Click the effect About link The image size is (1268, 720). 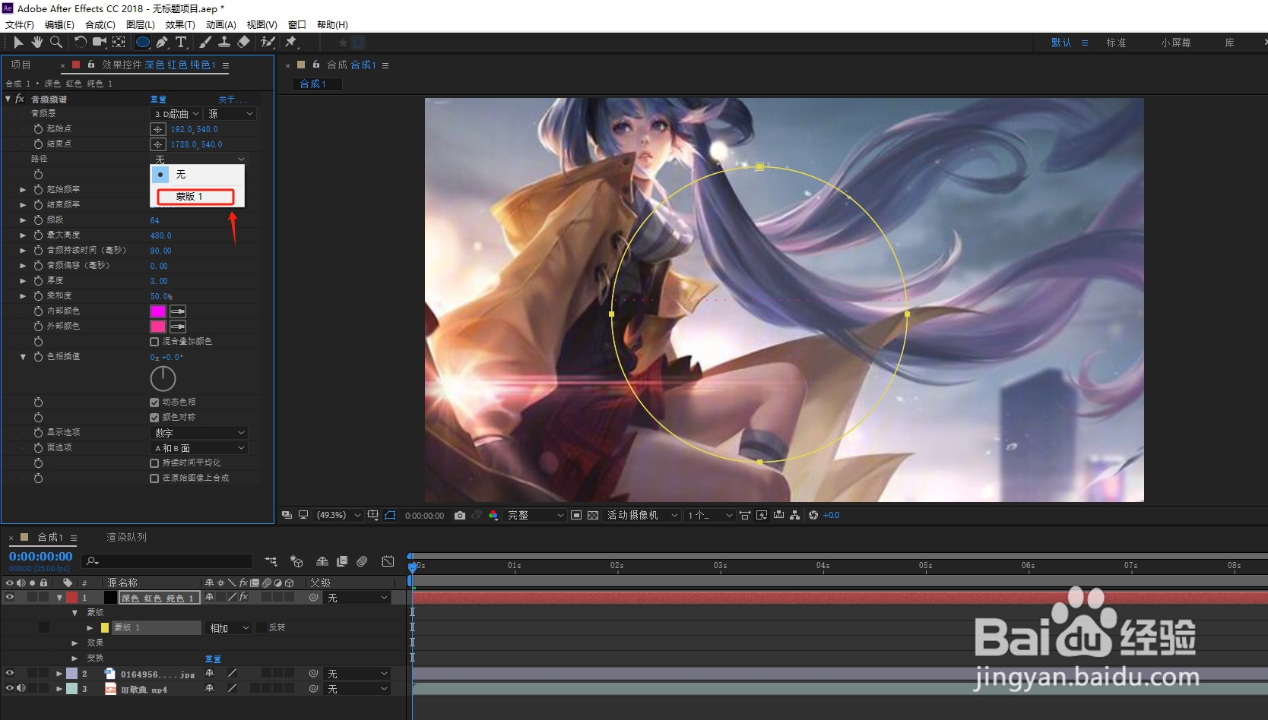click(232, 99)
